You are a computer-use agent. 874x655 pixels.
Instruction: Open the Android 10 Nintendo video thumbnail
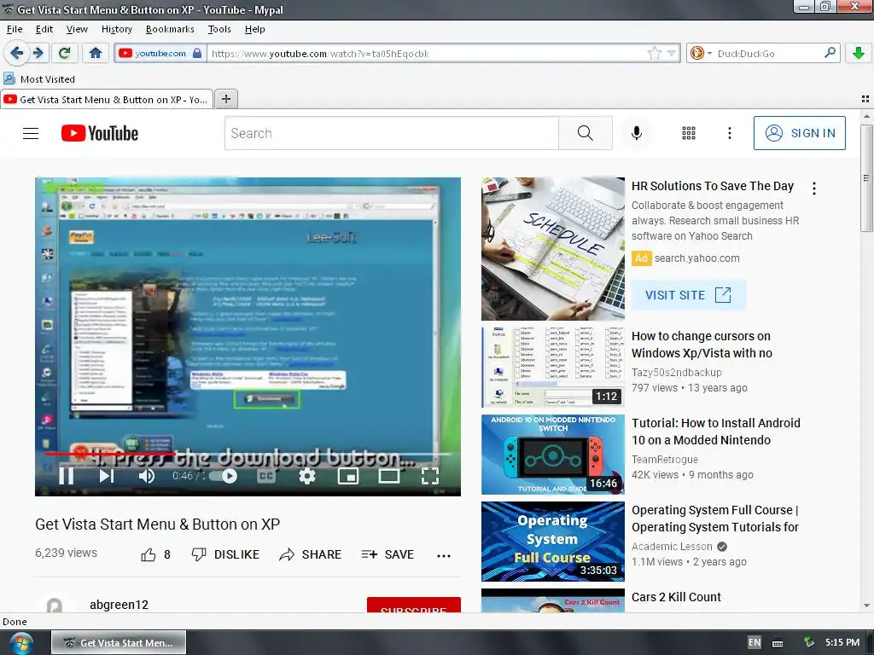(553, 454)
